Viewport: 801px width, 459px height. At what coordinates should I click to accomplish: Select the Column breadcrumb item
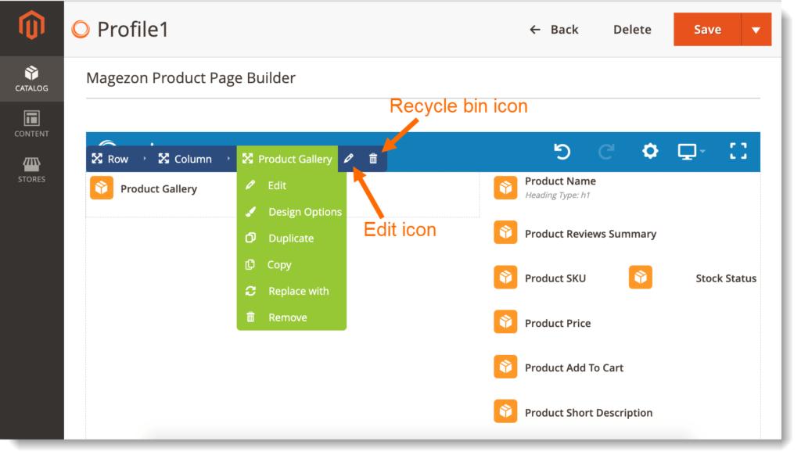[x=185, y=159]
